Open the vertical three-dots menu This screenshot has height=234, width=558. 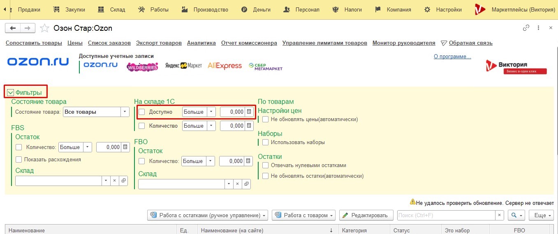[538, 28]
